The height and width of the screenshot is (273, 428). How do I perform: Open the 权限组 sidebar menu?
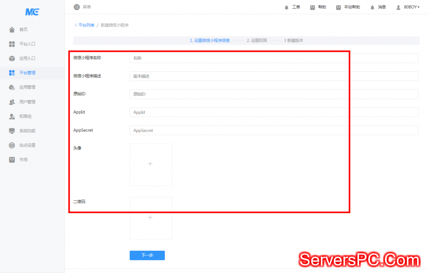(x=25, y=116)
